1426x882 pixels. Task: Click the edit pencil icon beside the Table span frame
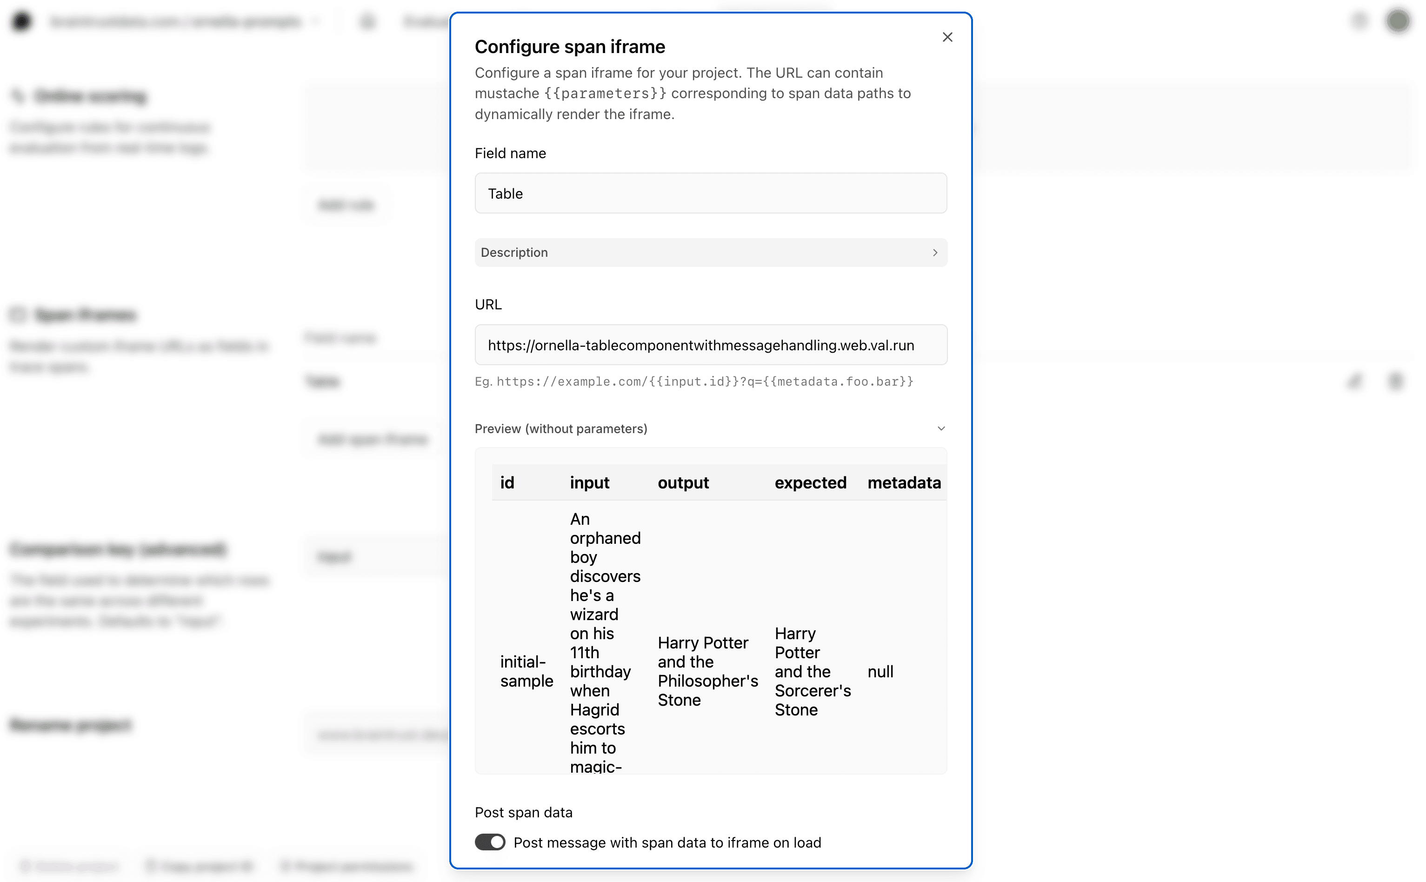point(1355,381)
